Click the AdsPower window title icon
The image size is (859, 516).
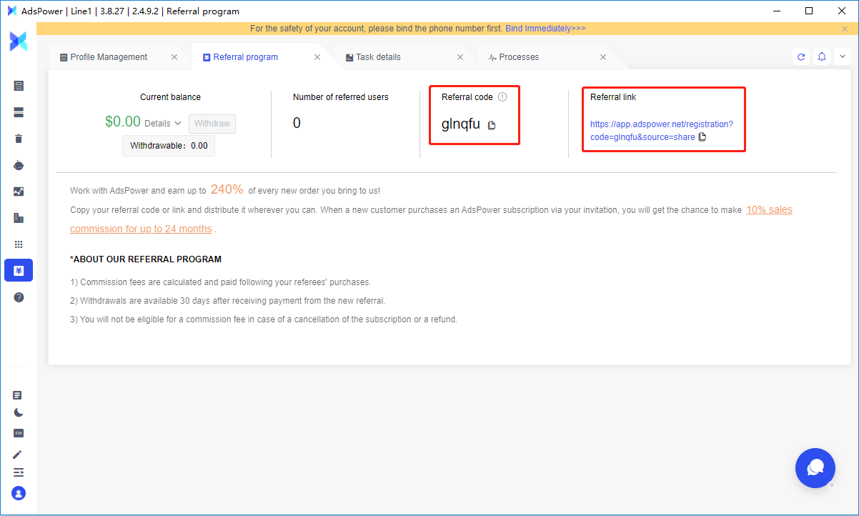coord(11,11)
